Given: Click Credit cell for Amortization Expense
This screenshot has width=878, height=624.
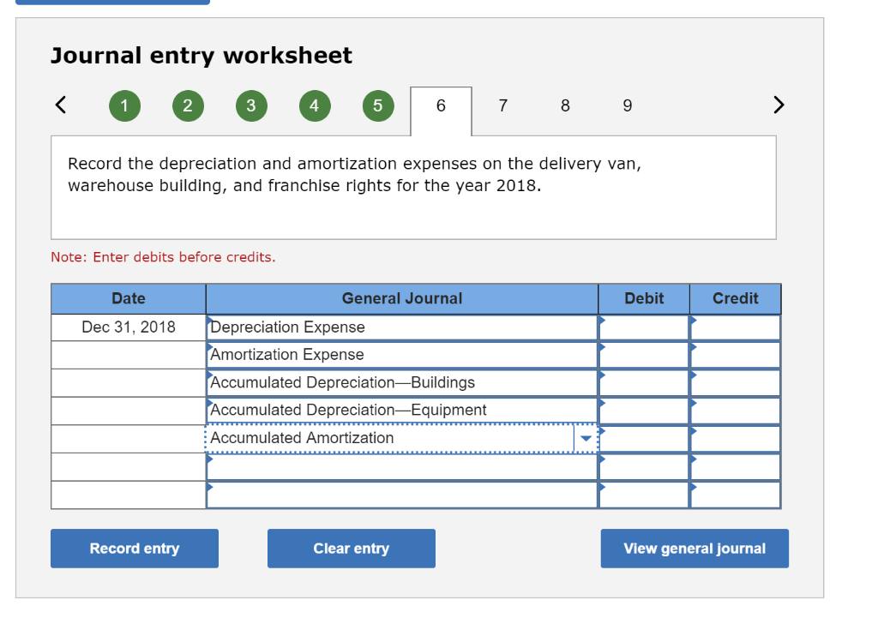Looking at the screenshot, I should tap(735, 355).
